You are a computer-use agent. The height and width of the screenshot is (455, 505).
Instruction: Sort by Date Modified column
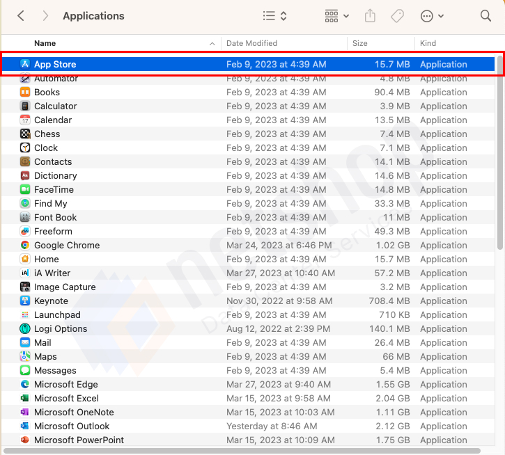coord(251,43)
